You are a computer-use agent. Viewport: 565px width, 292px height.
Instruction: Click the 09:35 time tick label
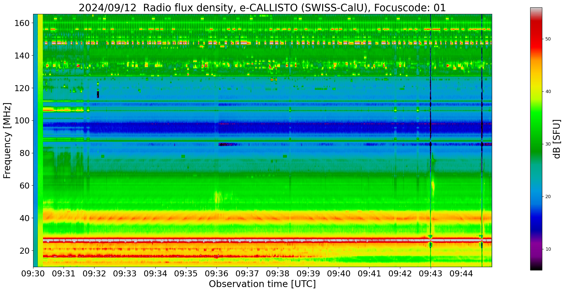pyautogui.click(x=186, y=273)
